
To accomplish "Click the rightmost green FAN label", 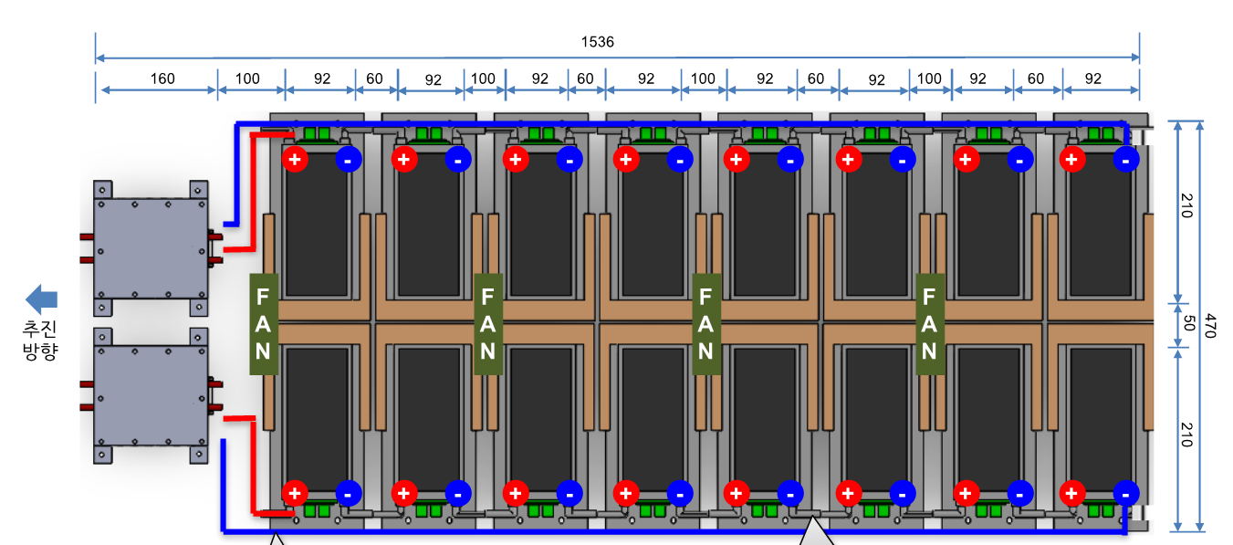I will point(930,323).
